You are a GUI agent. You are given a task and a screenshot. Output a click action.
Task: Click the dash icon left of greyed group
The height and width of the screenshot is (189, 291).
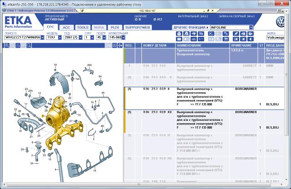tap(201, 39)
